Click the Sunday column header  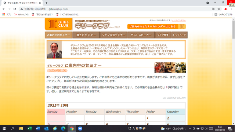point(56,112)
